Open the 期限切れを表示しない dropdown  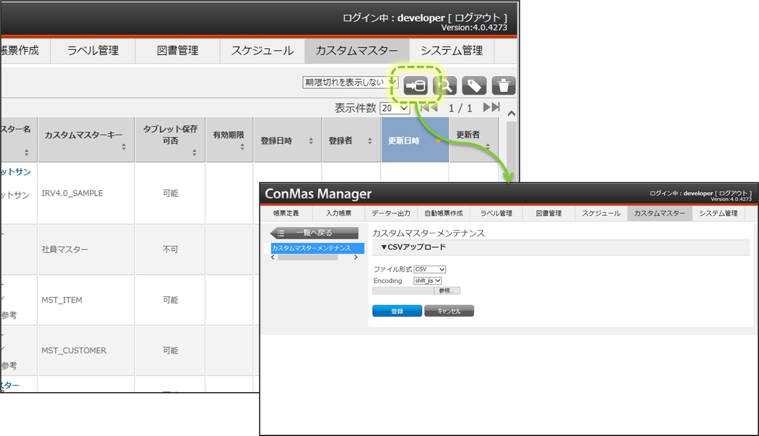point(350,82)
